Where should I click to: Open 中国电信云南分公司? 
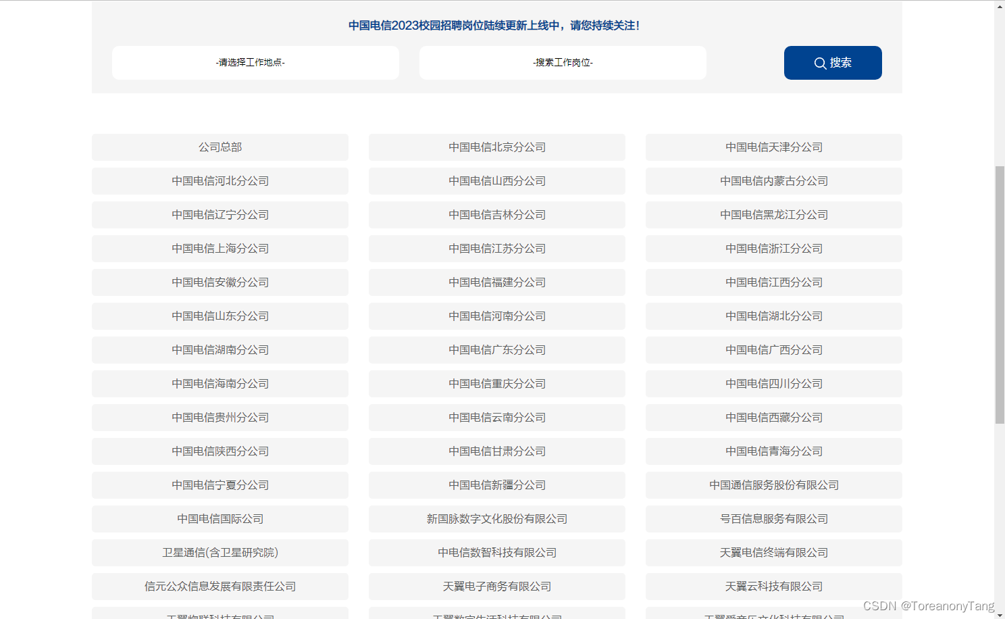pos(497,418)
